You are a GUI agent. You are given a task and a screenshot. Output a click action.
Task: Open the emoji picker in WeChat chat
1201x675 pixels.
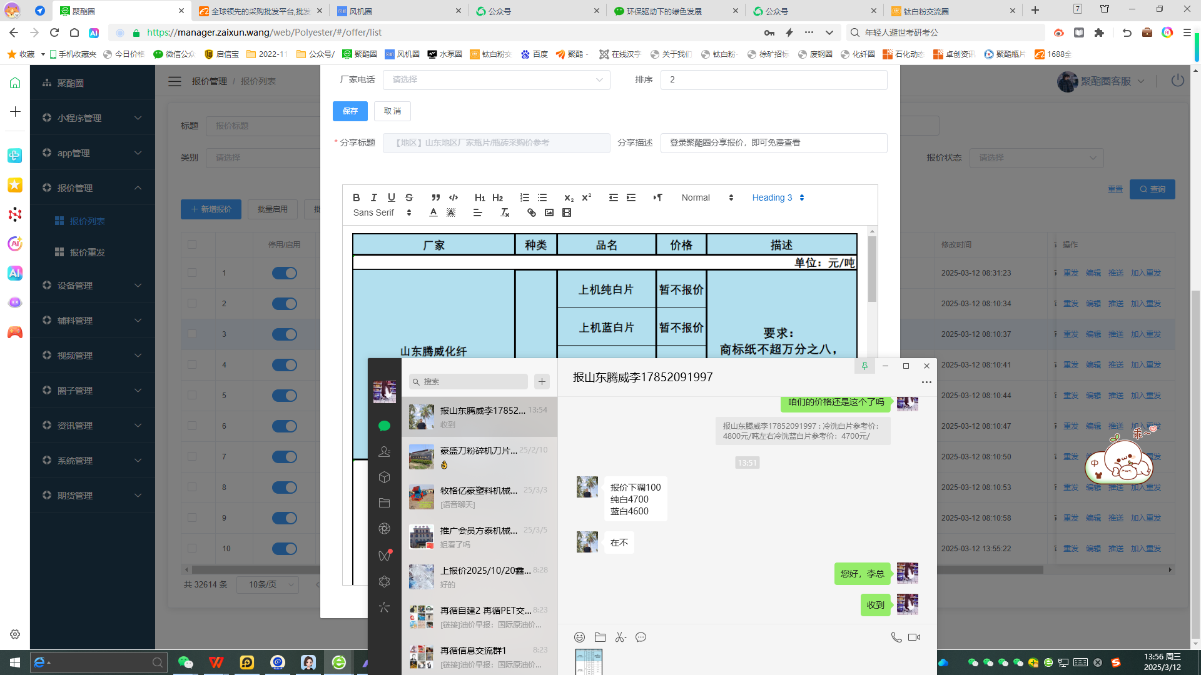pos(579,637)
